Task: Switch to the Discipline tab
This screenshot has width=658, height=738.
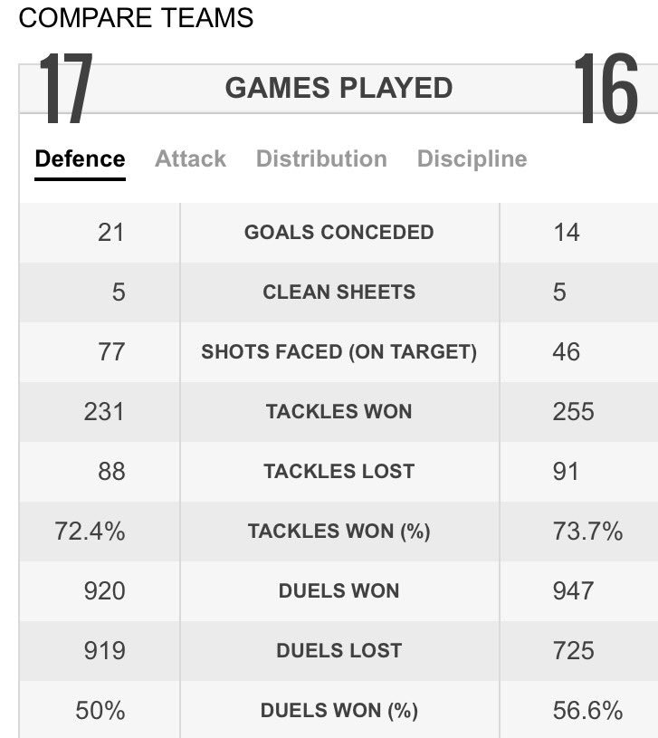Action: pos(472,159)
